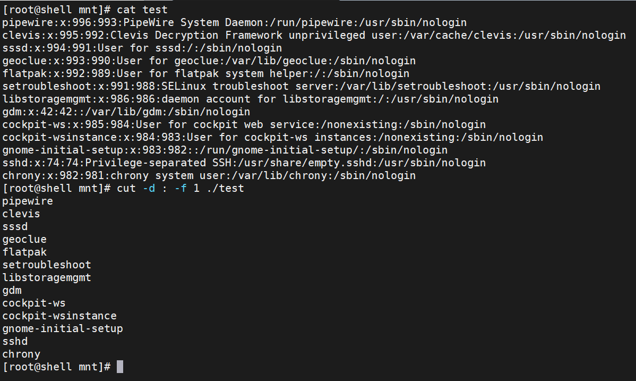The height and width of the screenshot is (381, 636).
Task: Click the sshd Privilege-separated SSH line
Action: click(244, 163)
